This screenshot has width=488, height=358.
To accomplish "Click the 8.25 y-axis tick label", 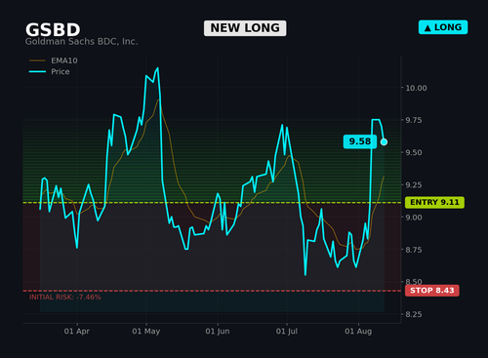I will 413,314.
